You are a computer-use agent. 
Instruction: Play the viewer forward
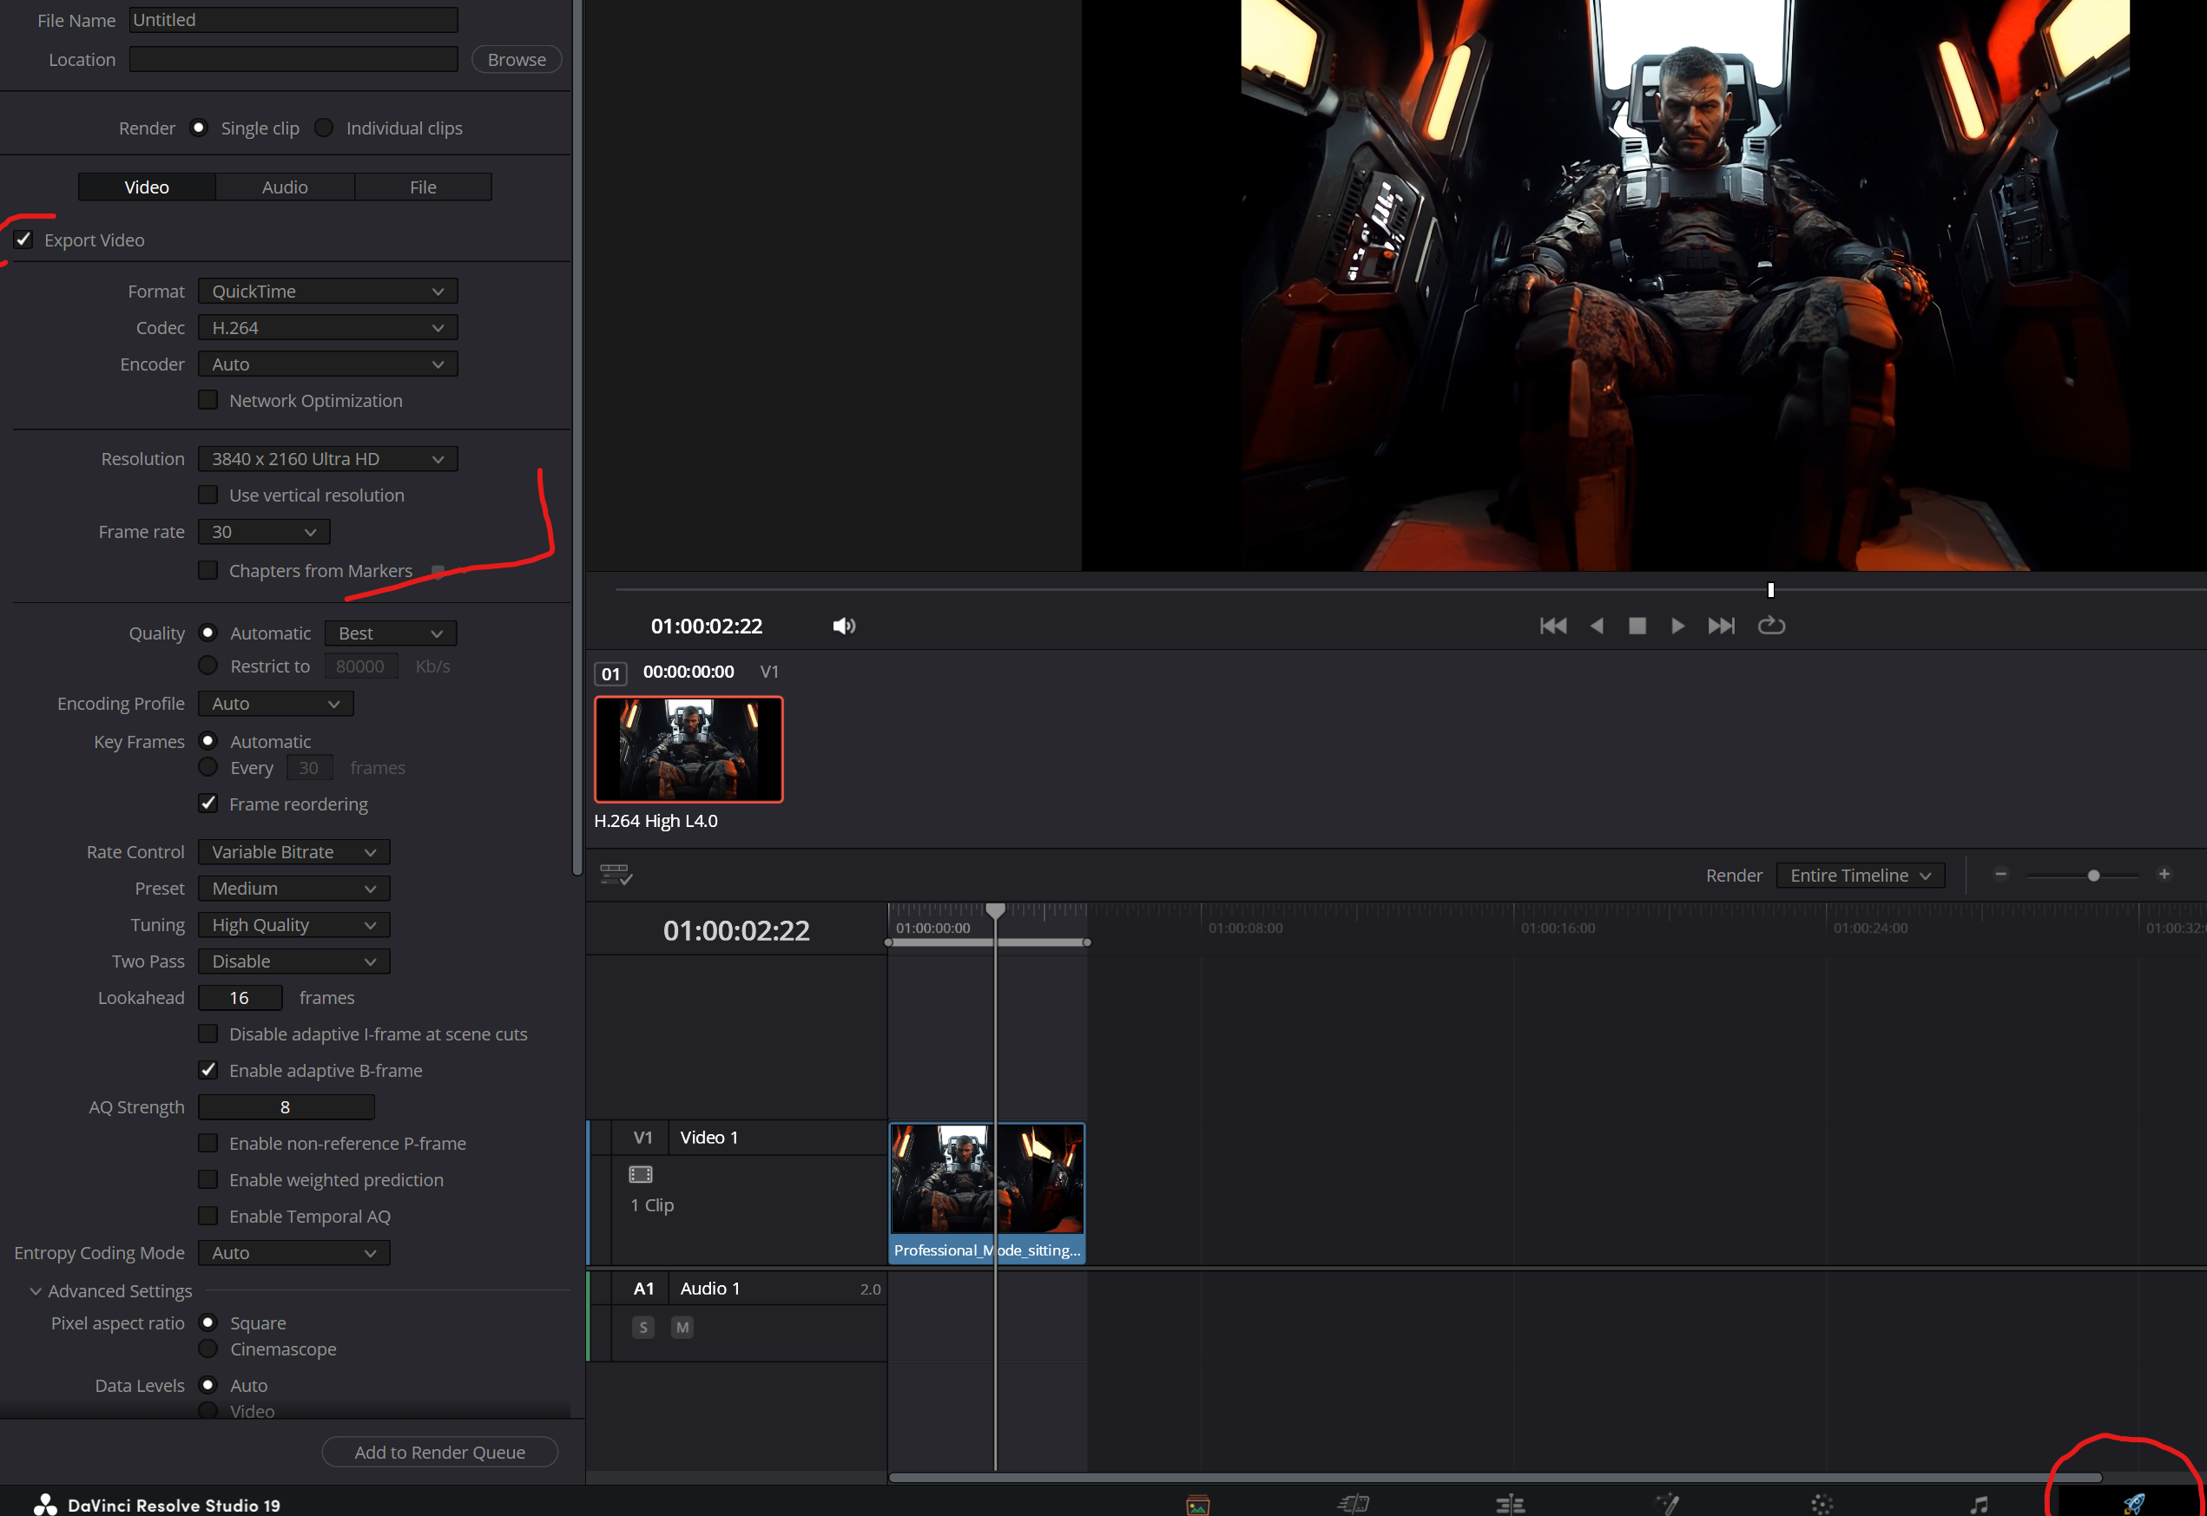(x=1677, y=626)
